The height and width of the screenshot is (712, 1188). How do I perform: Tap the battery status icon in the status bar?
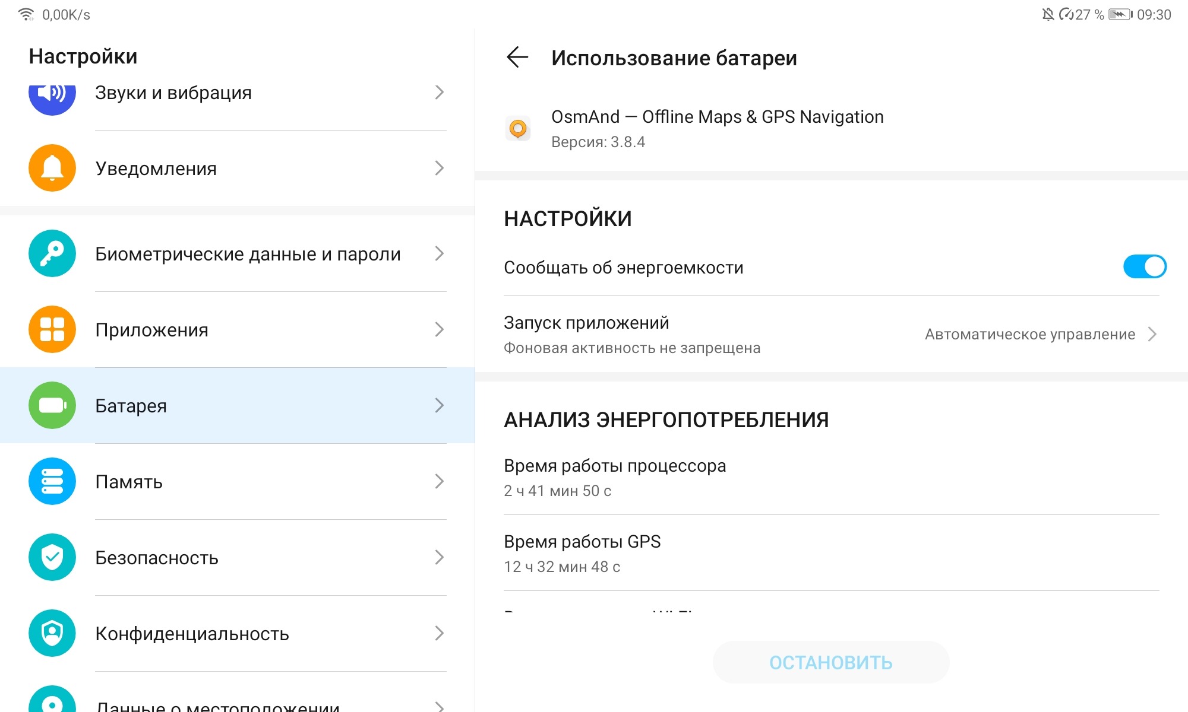coord(1120,14)
